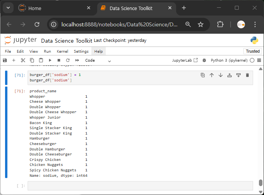Viewport: 264px width, 195px height.
Task: Insert a new cell below with the plus icon
Action: pos(14,60)
